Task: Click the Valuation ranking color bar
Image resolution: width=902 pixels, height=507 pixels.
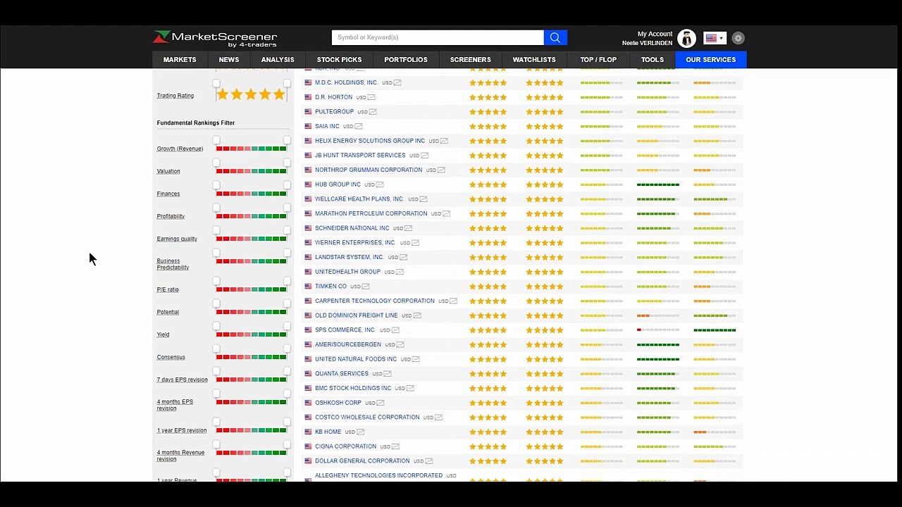Action: pos(251,171)
